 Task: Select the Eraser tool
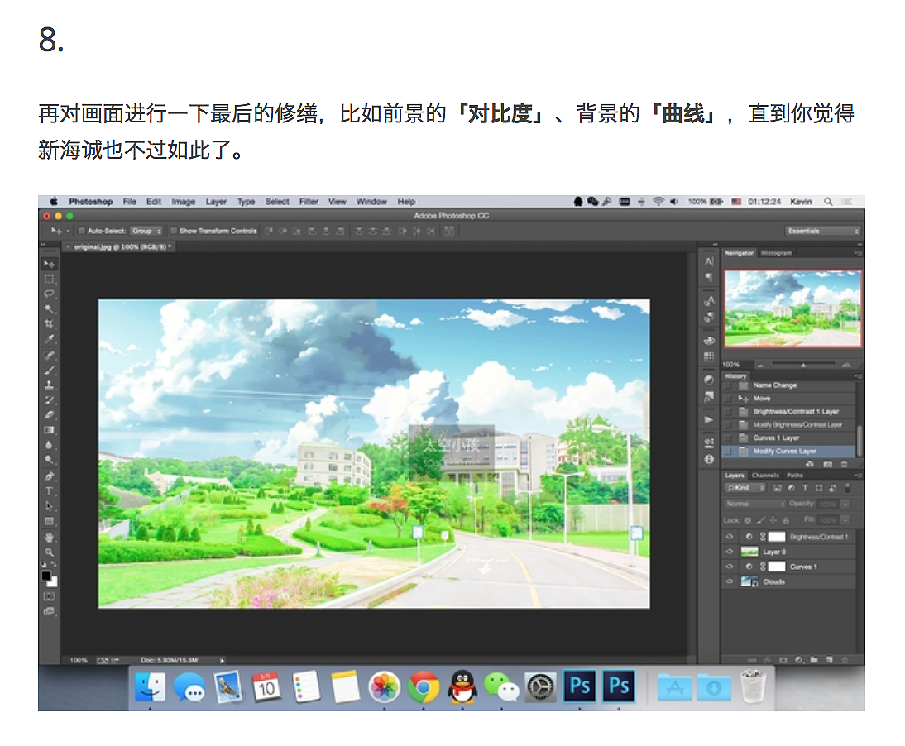[49, 415]
